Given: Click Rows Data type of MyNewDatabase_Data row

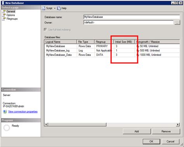Looking at the screenshot, I should [85, 55].
